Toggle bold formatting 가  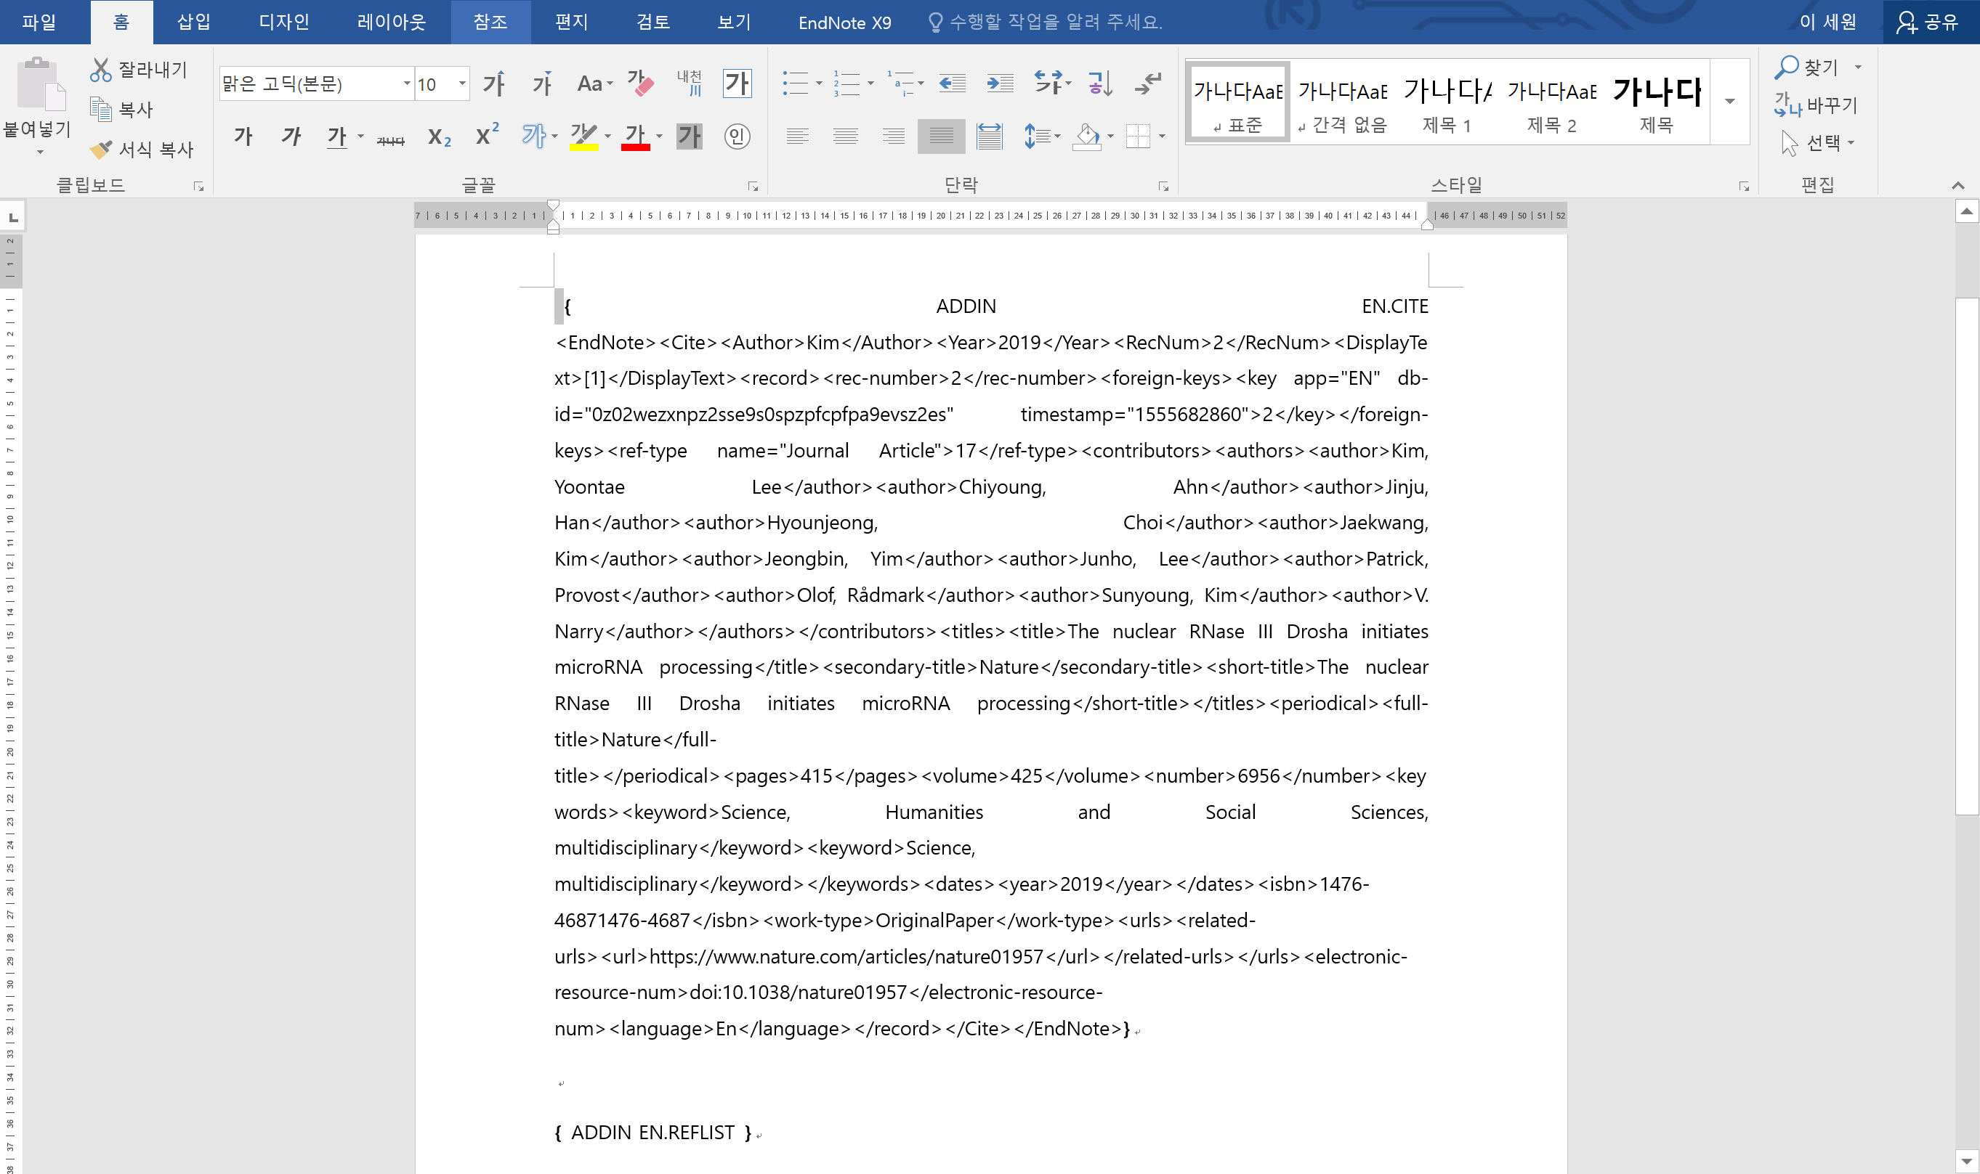point(243,136)
